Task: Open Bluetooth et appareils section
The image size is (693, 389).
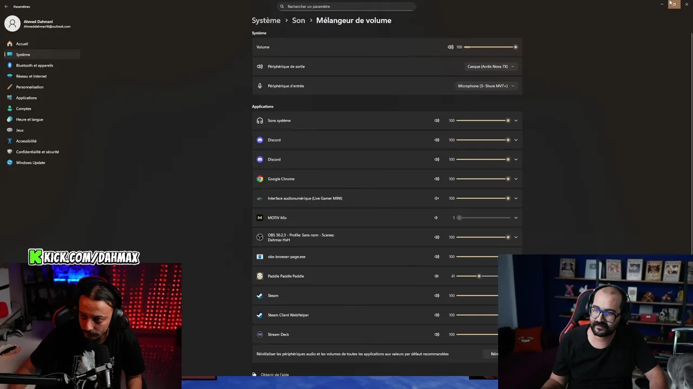Action: point(42,65)
